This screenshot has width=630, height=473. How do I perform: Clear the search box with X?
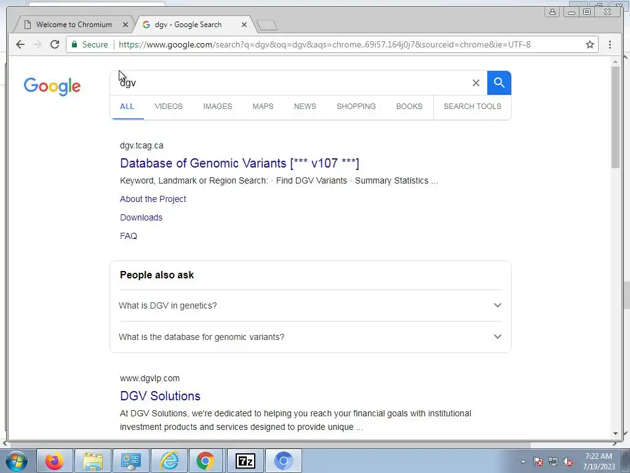[476, 83]
